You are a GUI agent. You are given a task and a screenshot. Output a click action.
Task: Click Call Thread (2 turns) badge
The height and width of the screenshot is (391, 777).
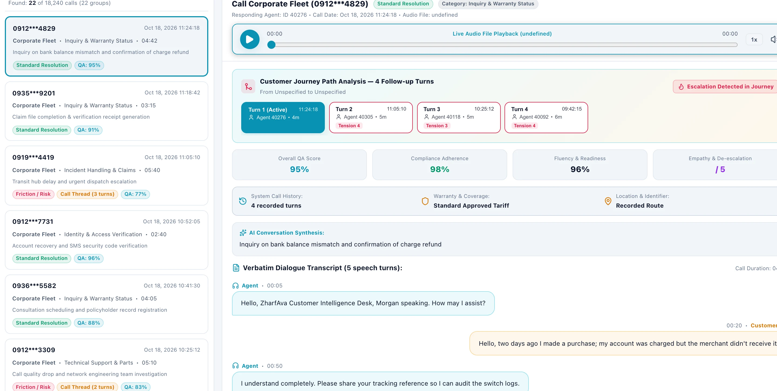[x=87, y=387]
